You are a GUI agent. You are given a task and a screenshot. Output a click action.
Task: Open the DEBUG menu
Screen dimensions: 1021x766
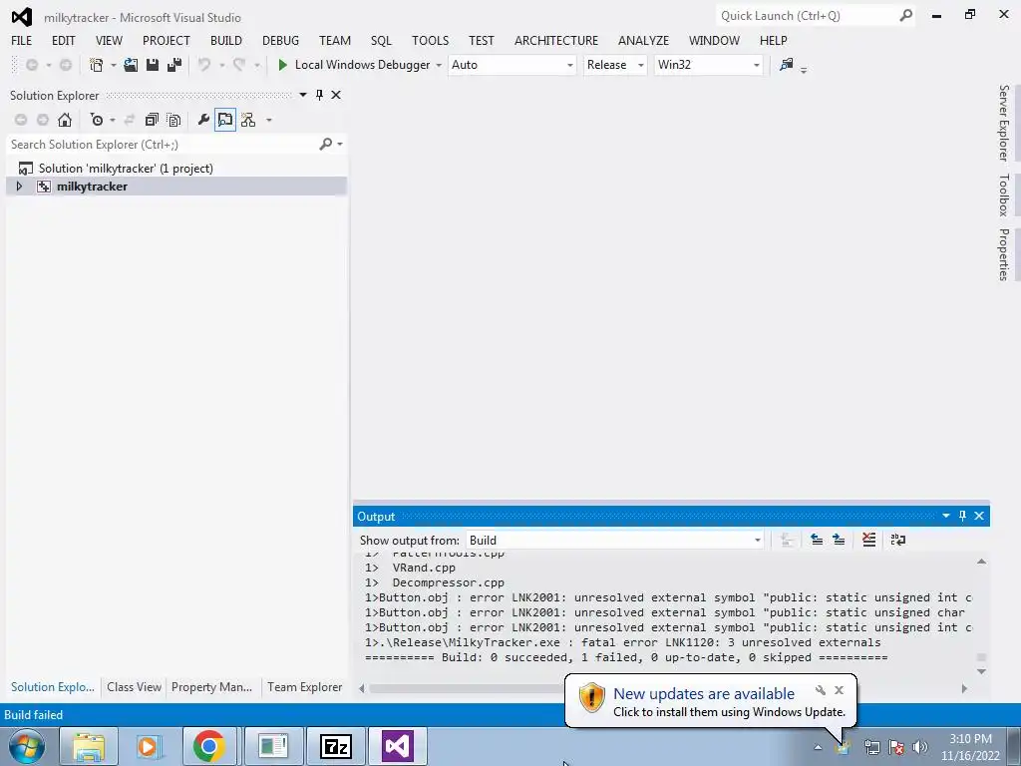[x=280, y=40]
